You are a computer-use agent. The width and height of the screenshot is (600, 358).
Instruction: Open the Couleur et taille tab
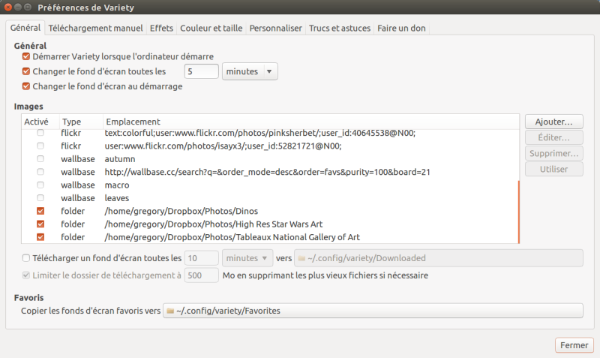pos(211,28)
